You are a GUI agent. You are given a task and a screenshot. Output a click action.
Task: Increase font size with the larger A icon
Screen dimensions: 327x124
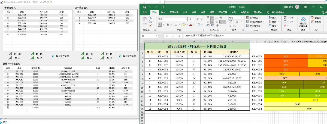pos(198,19)
